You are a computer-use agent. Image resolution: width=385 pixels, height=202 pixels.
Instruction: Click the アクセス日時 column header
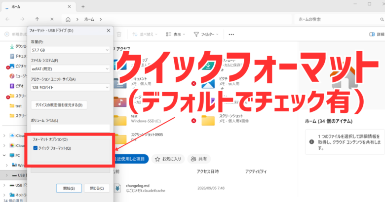coord(208,171)
